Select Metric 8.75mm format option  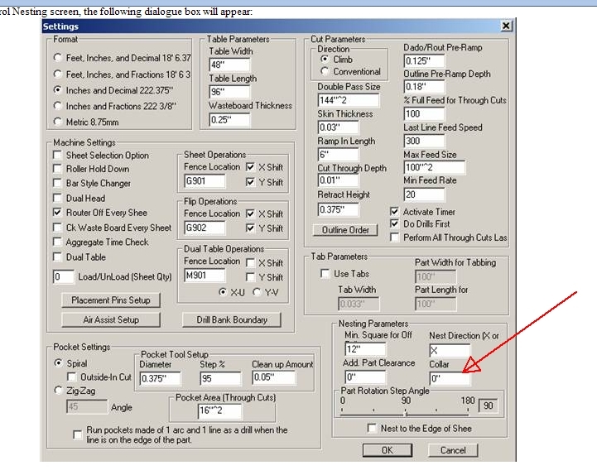57,121
